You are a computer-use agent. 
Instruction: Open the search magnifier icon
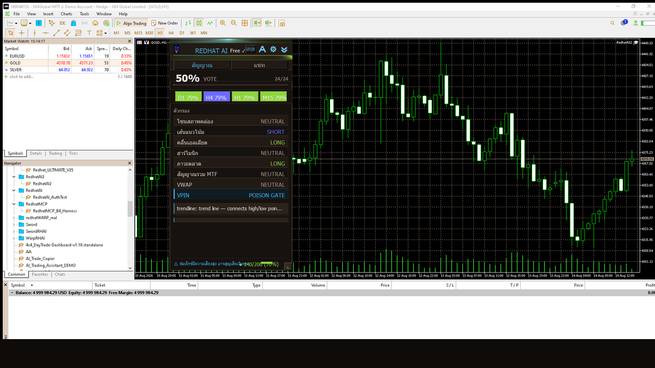(612, 23)
